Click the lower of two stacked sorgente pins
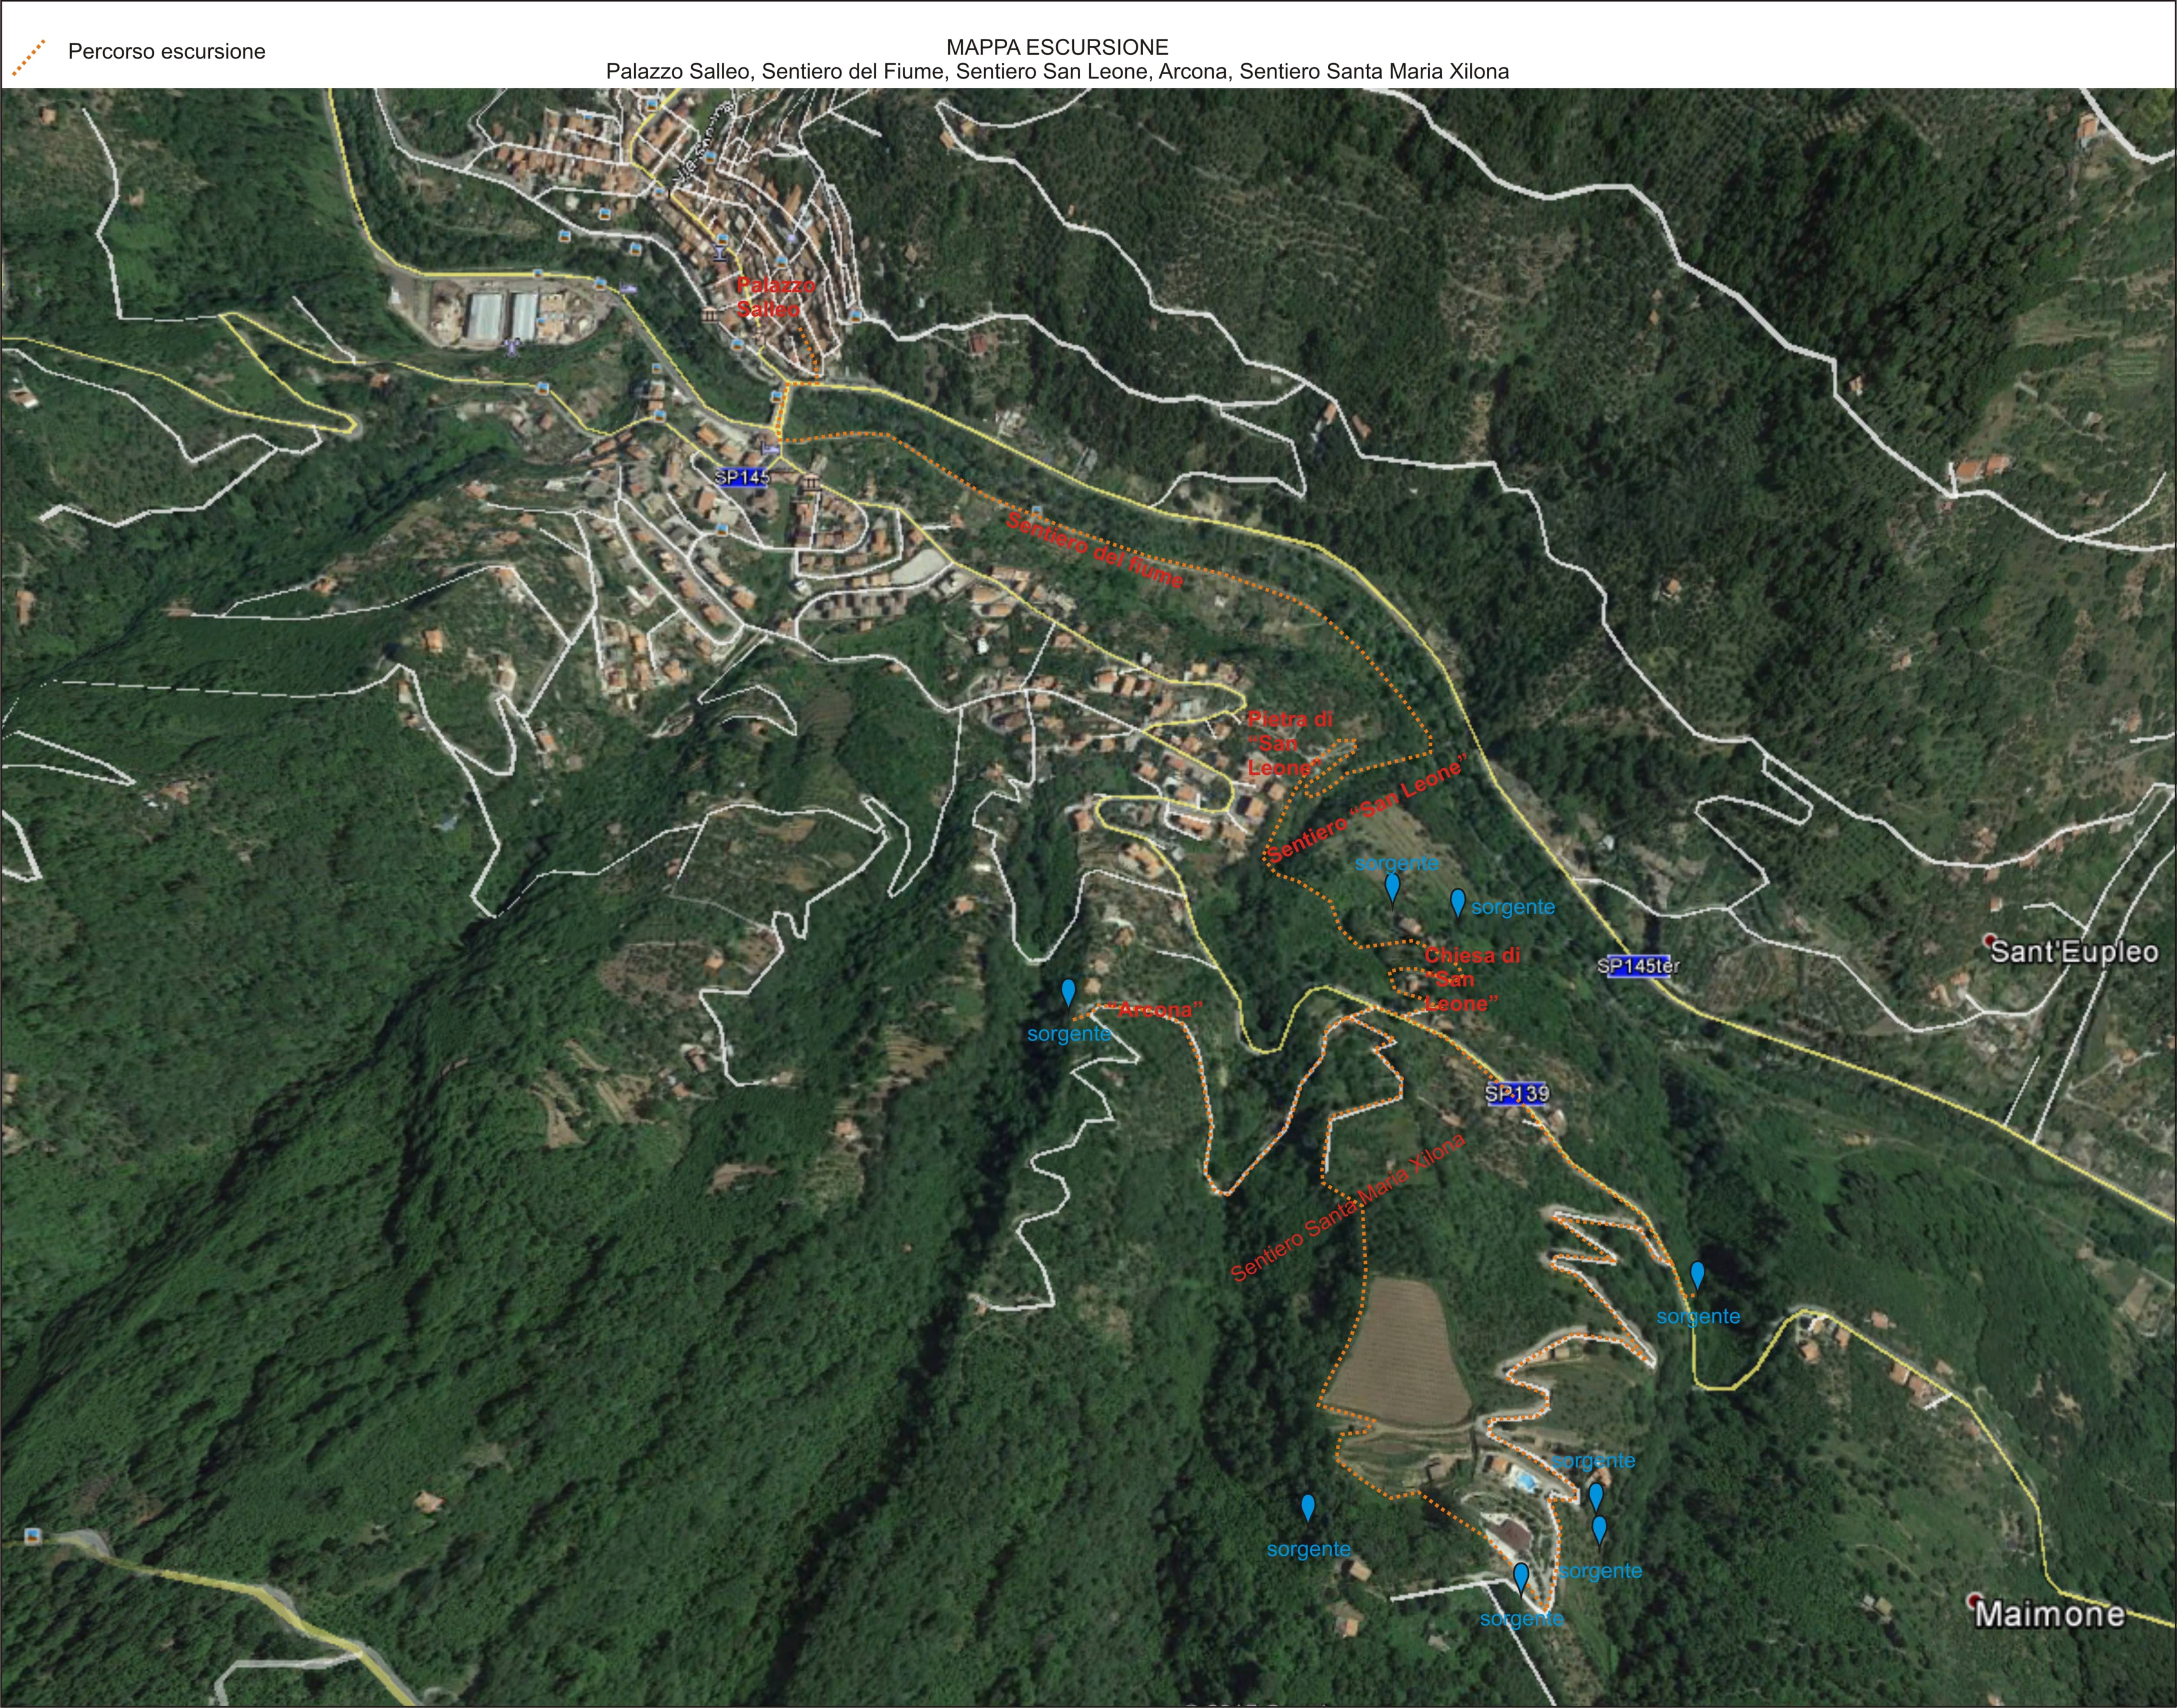Viewport: 2177px width, 1708px height. (1599, 1531)
